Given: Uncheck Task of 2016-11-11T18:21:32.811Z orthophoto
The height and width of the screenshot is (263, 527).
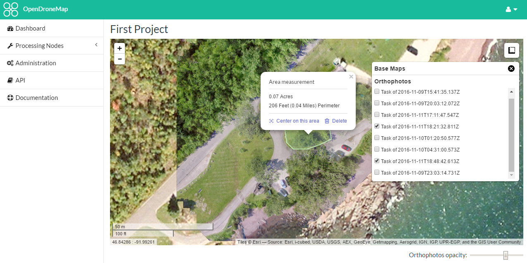Looking at the screenshot, I should click(x=376, y=126).
